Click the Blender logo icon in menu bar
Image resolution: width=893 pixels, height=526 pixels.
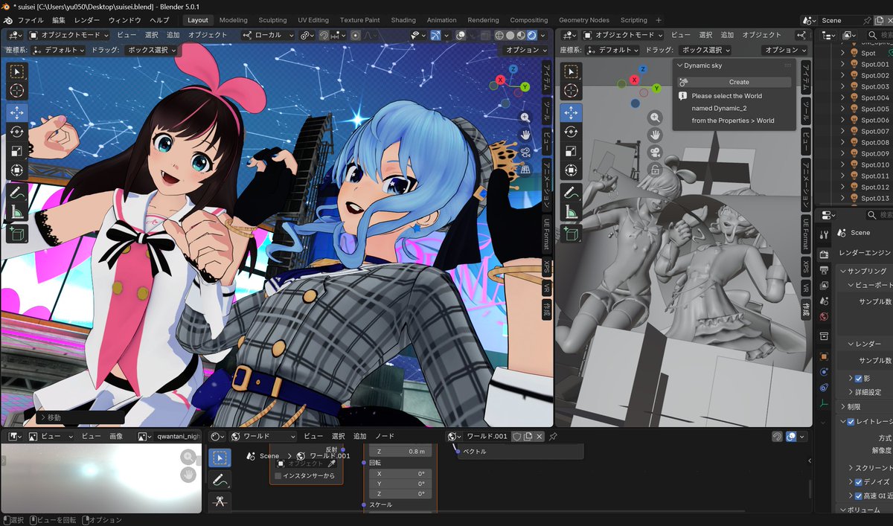7,20
